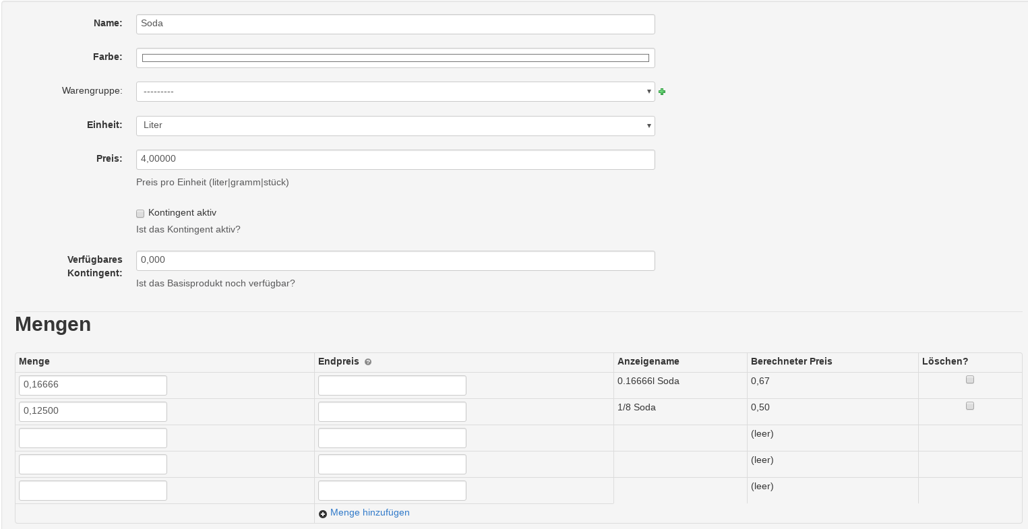Click the Menge field containing 0,16666
The image size is (1028, 529).
click(x=93, y=385)
